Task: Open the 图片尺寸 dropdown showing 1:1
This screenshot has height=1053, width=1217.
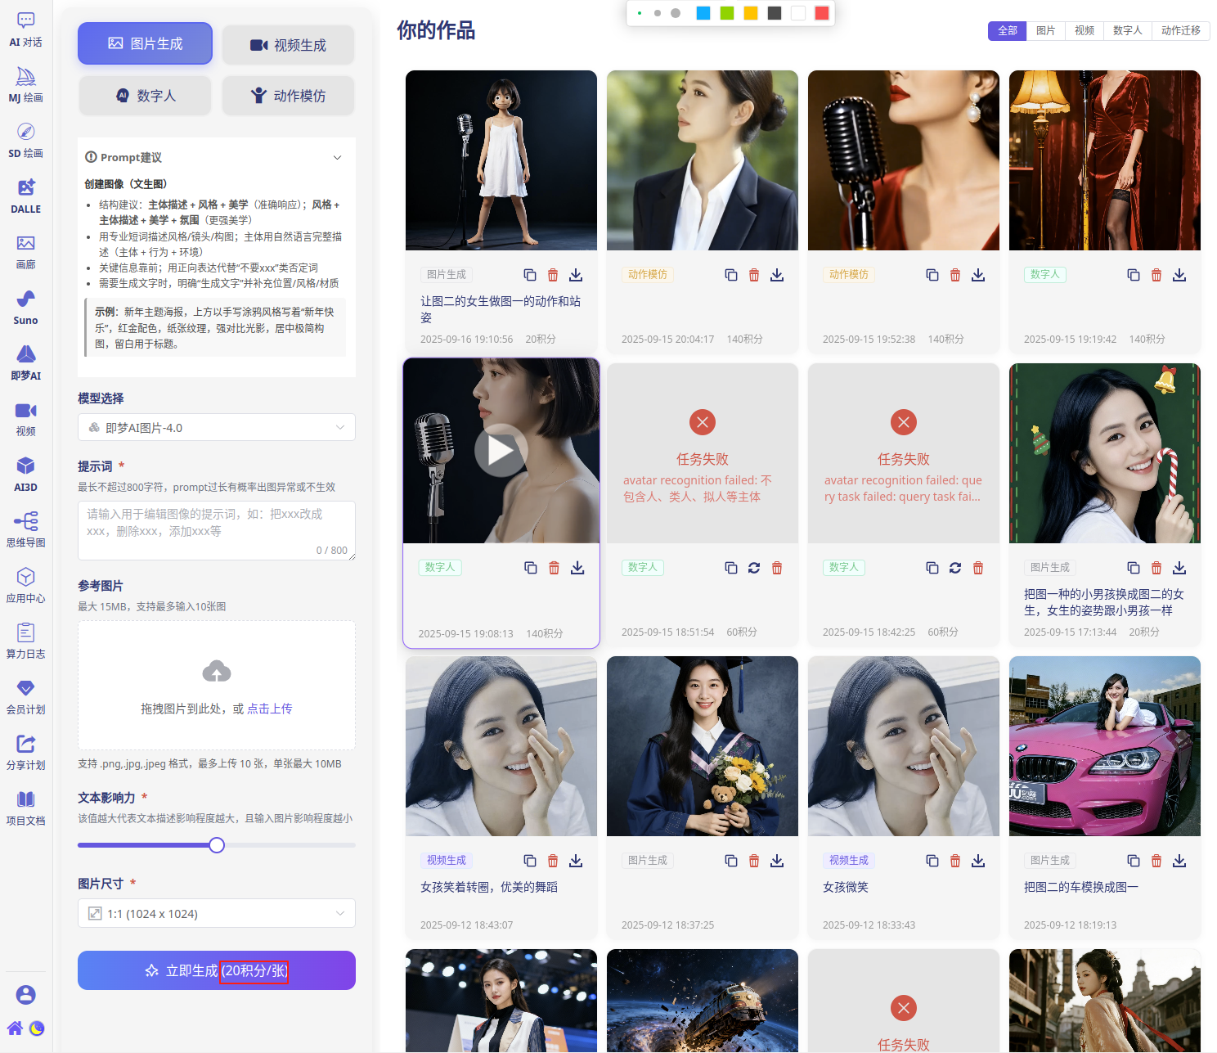Action: pos(217,913)
